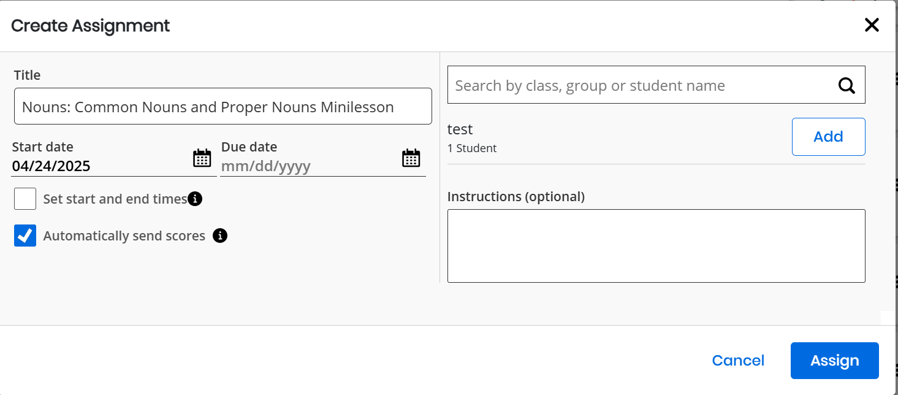The image size is (898, 395).
Task: Enable the Set start and end times checkbox
Action: (x=25, y=199)
